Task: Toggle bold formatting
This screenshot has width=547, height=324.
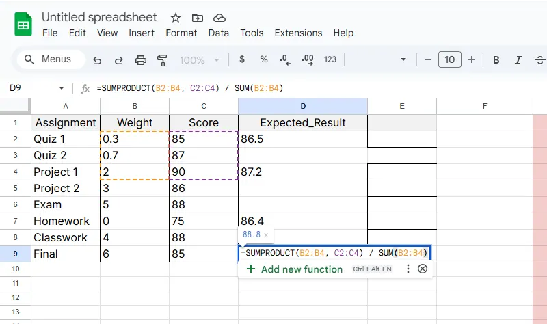Action: click(496, 60)
